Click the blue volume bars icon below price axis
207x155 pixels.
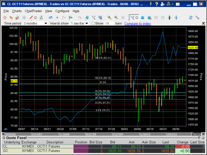point(6,129)
